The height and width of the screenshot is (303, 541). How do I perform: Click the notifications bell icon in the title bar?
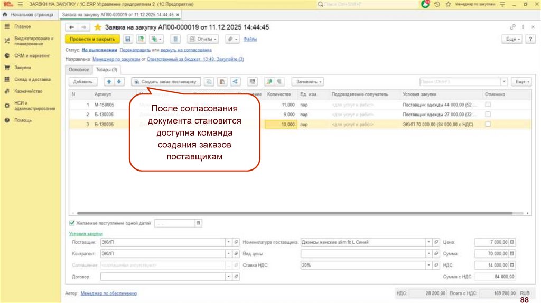pos(425,4)
